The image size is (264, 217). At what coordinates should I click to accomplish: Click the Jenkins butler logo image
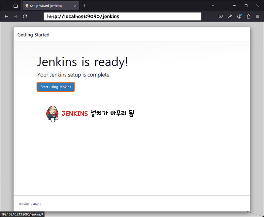click(x=52, y=114)
